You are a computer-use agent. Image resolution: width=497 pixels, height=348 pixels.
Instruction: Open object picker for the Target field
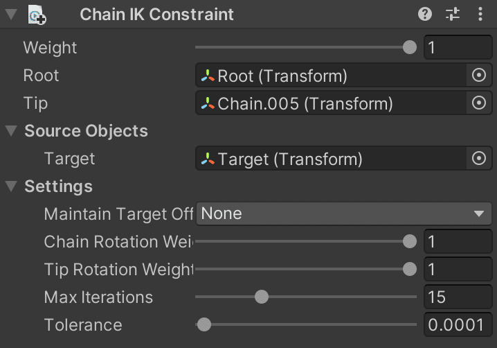pos(478,158)
